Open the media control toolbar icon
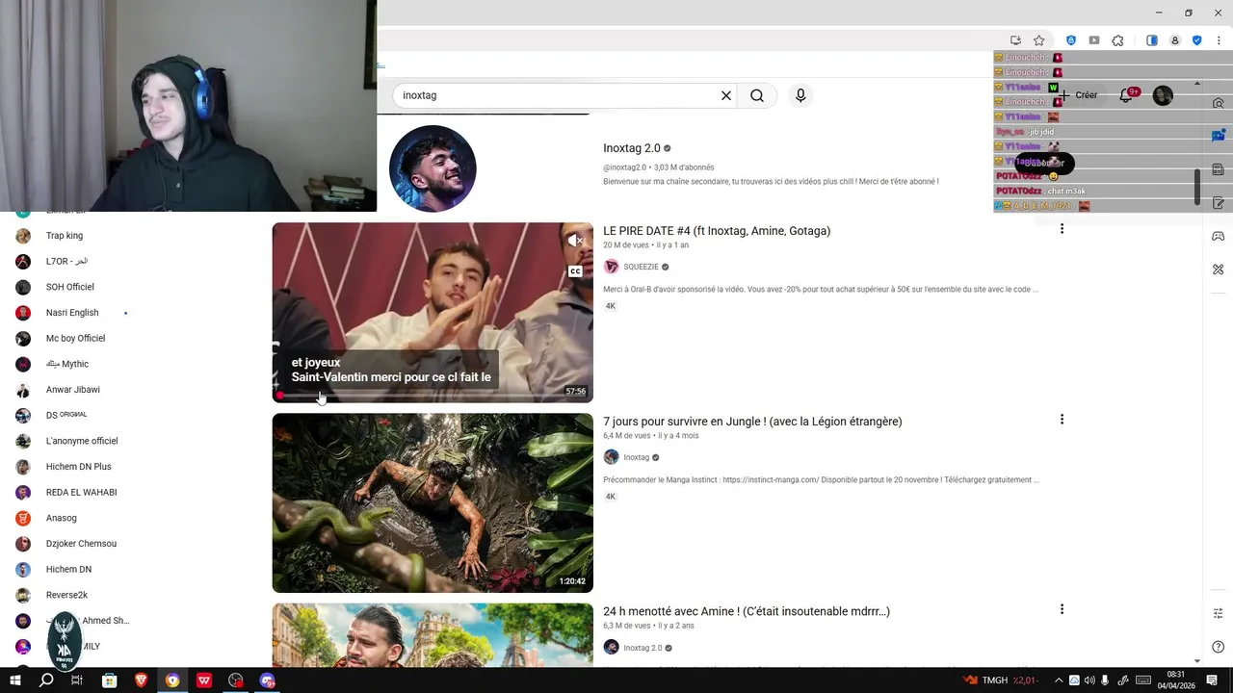 click(x=1094, y=40)
